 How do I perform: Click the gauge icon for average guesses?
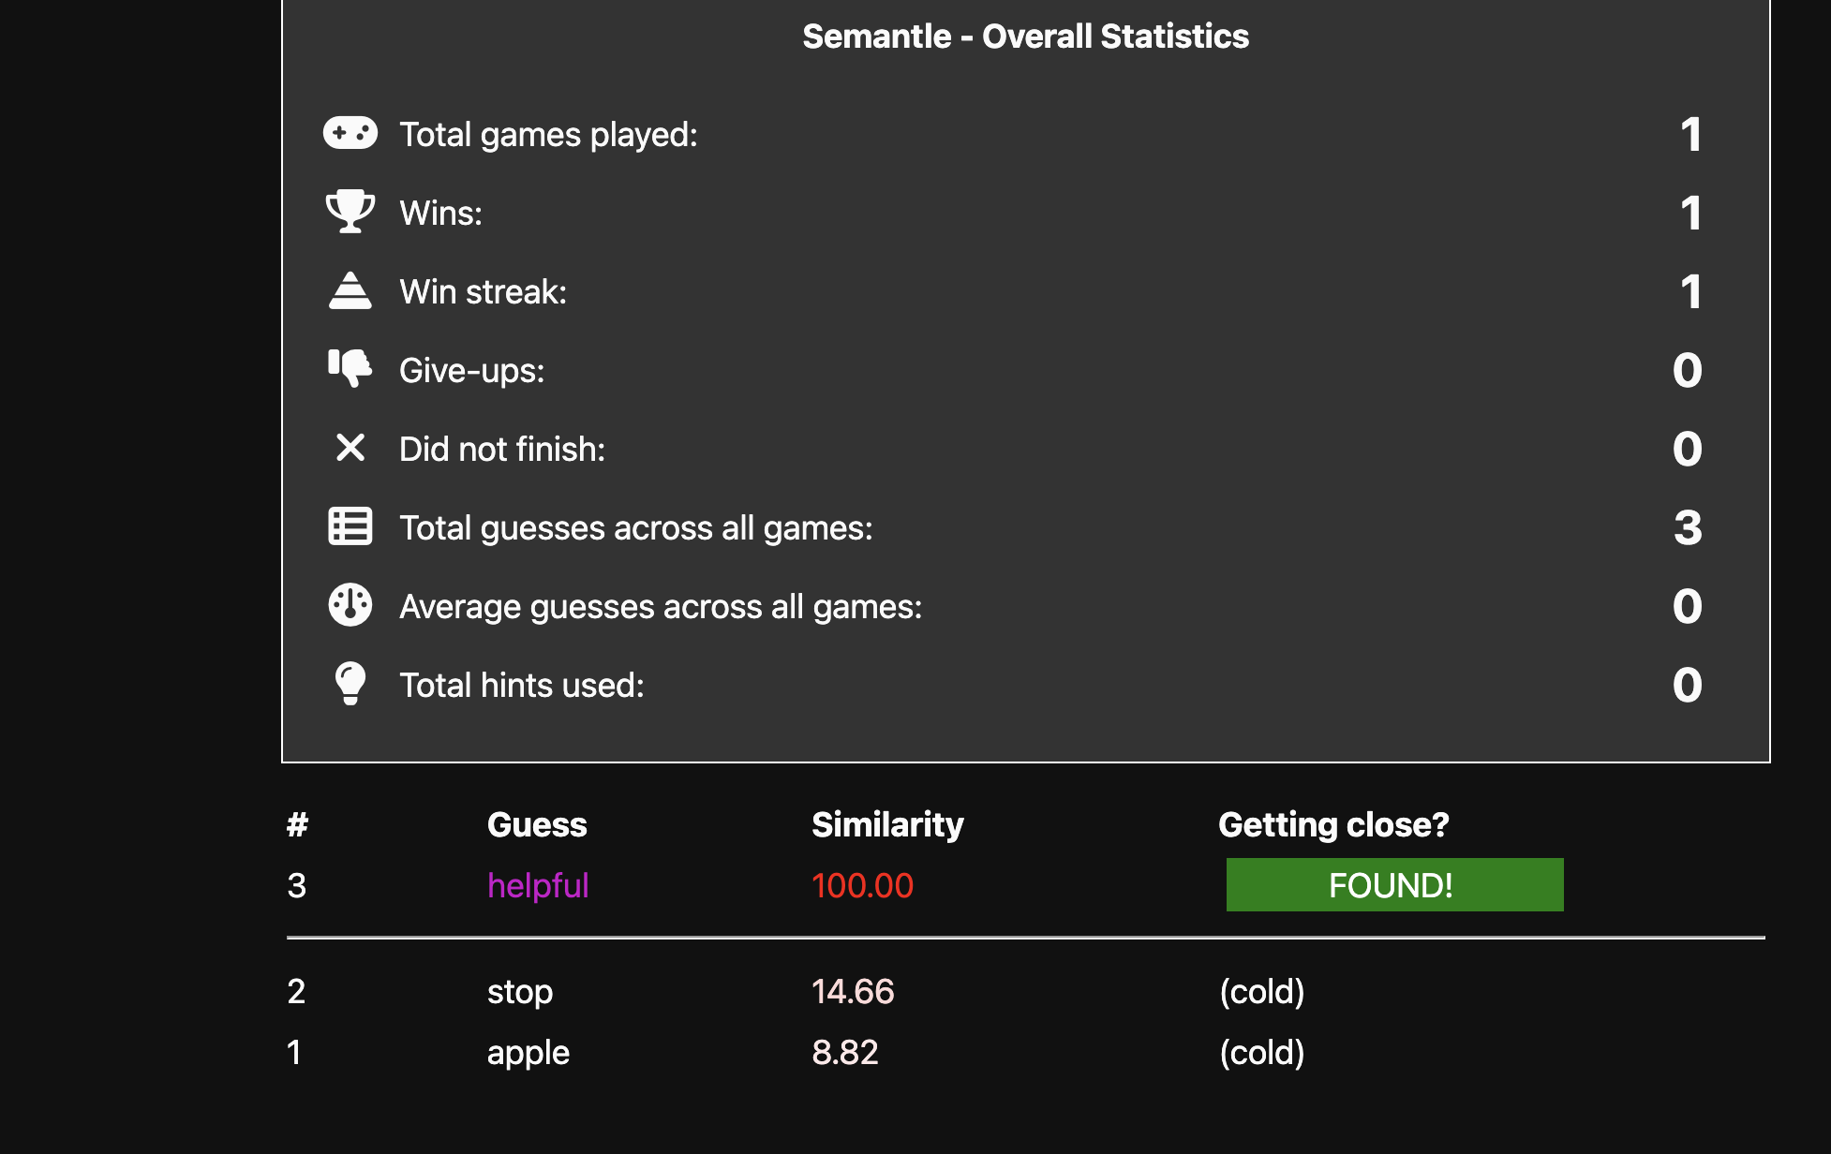pyautogui.click(x=350, y=605)
